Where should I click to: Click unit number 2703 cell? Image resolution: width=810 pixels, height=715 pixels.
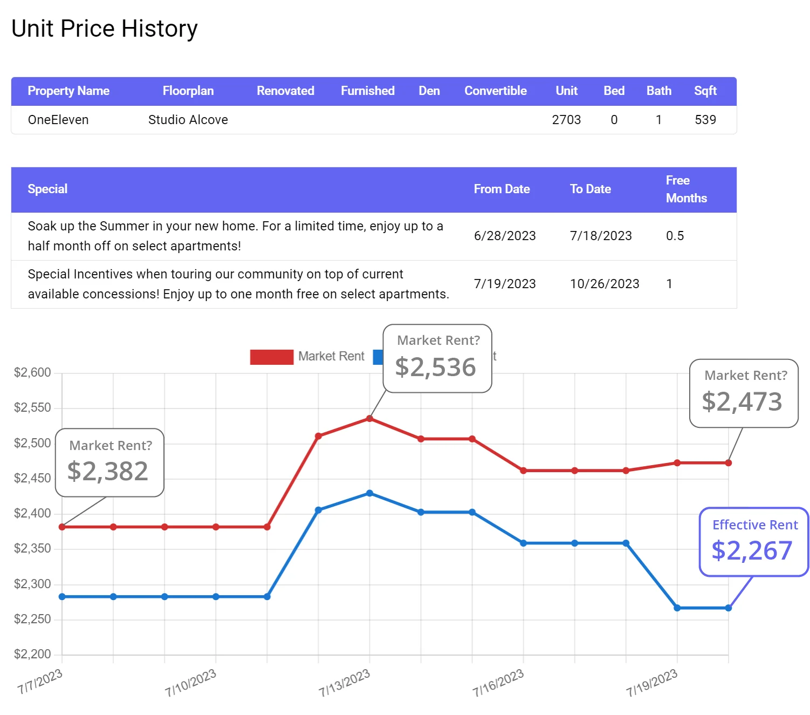click(x=566, y=120)
